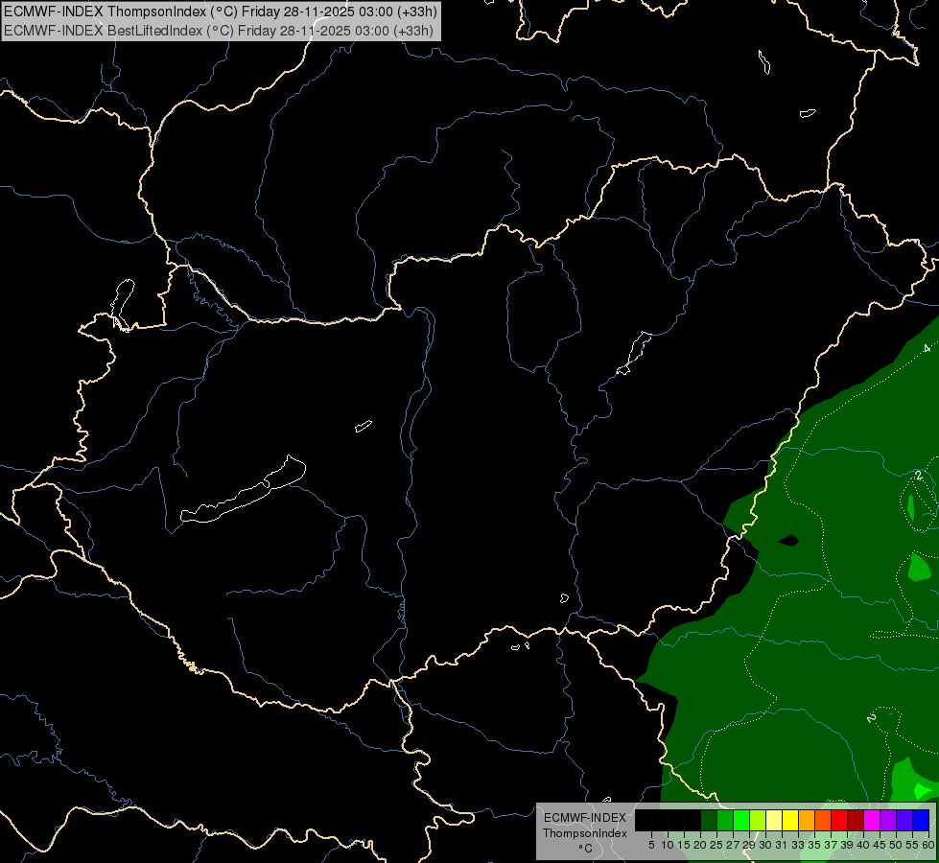Screen dimensions: 939x863
Task: Click the bright red 37–39 legend swatch
Action: (x=839, y=821)
